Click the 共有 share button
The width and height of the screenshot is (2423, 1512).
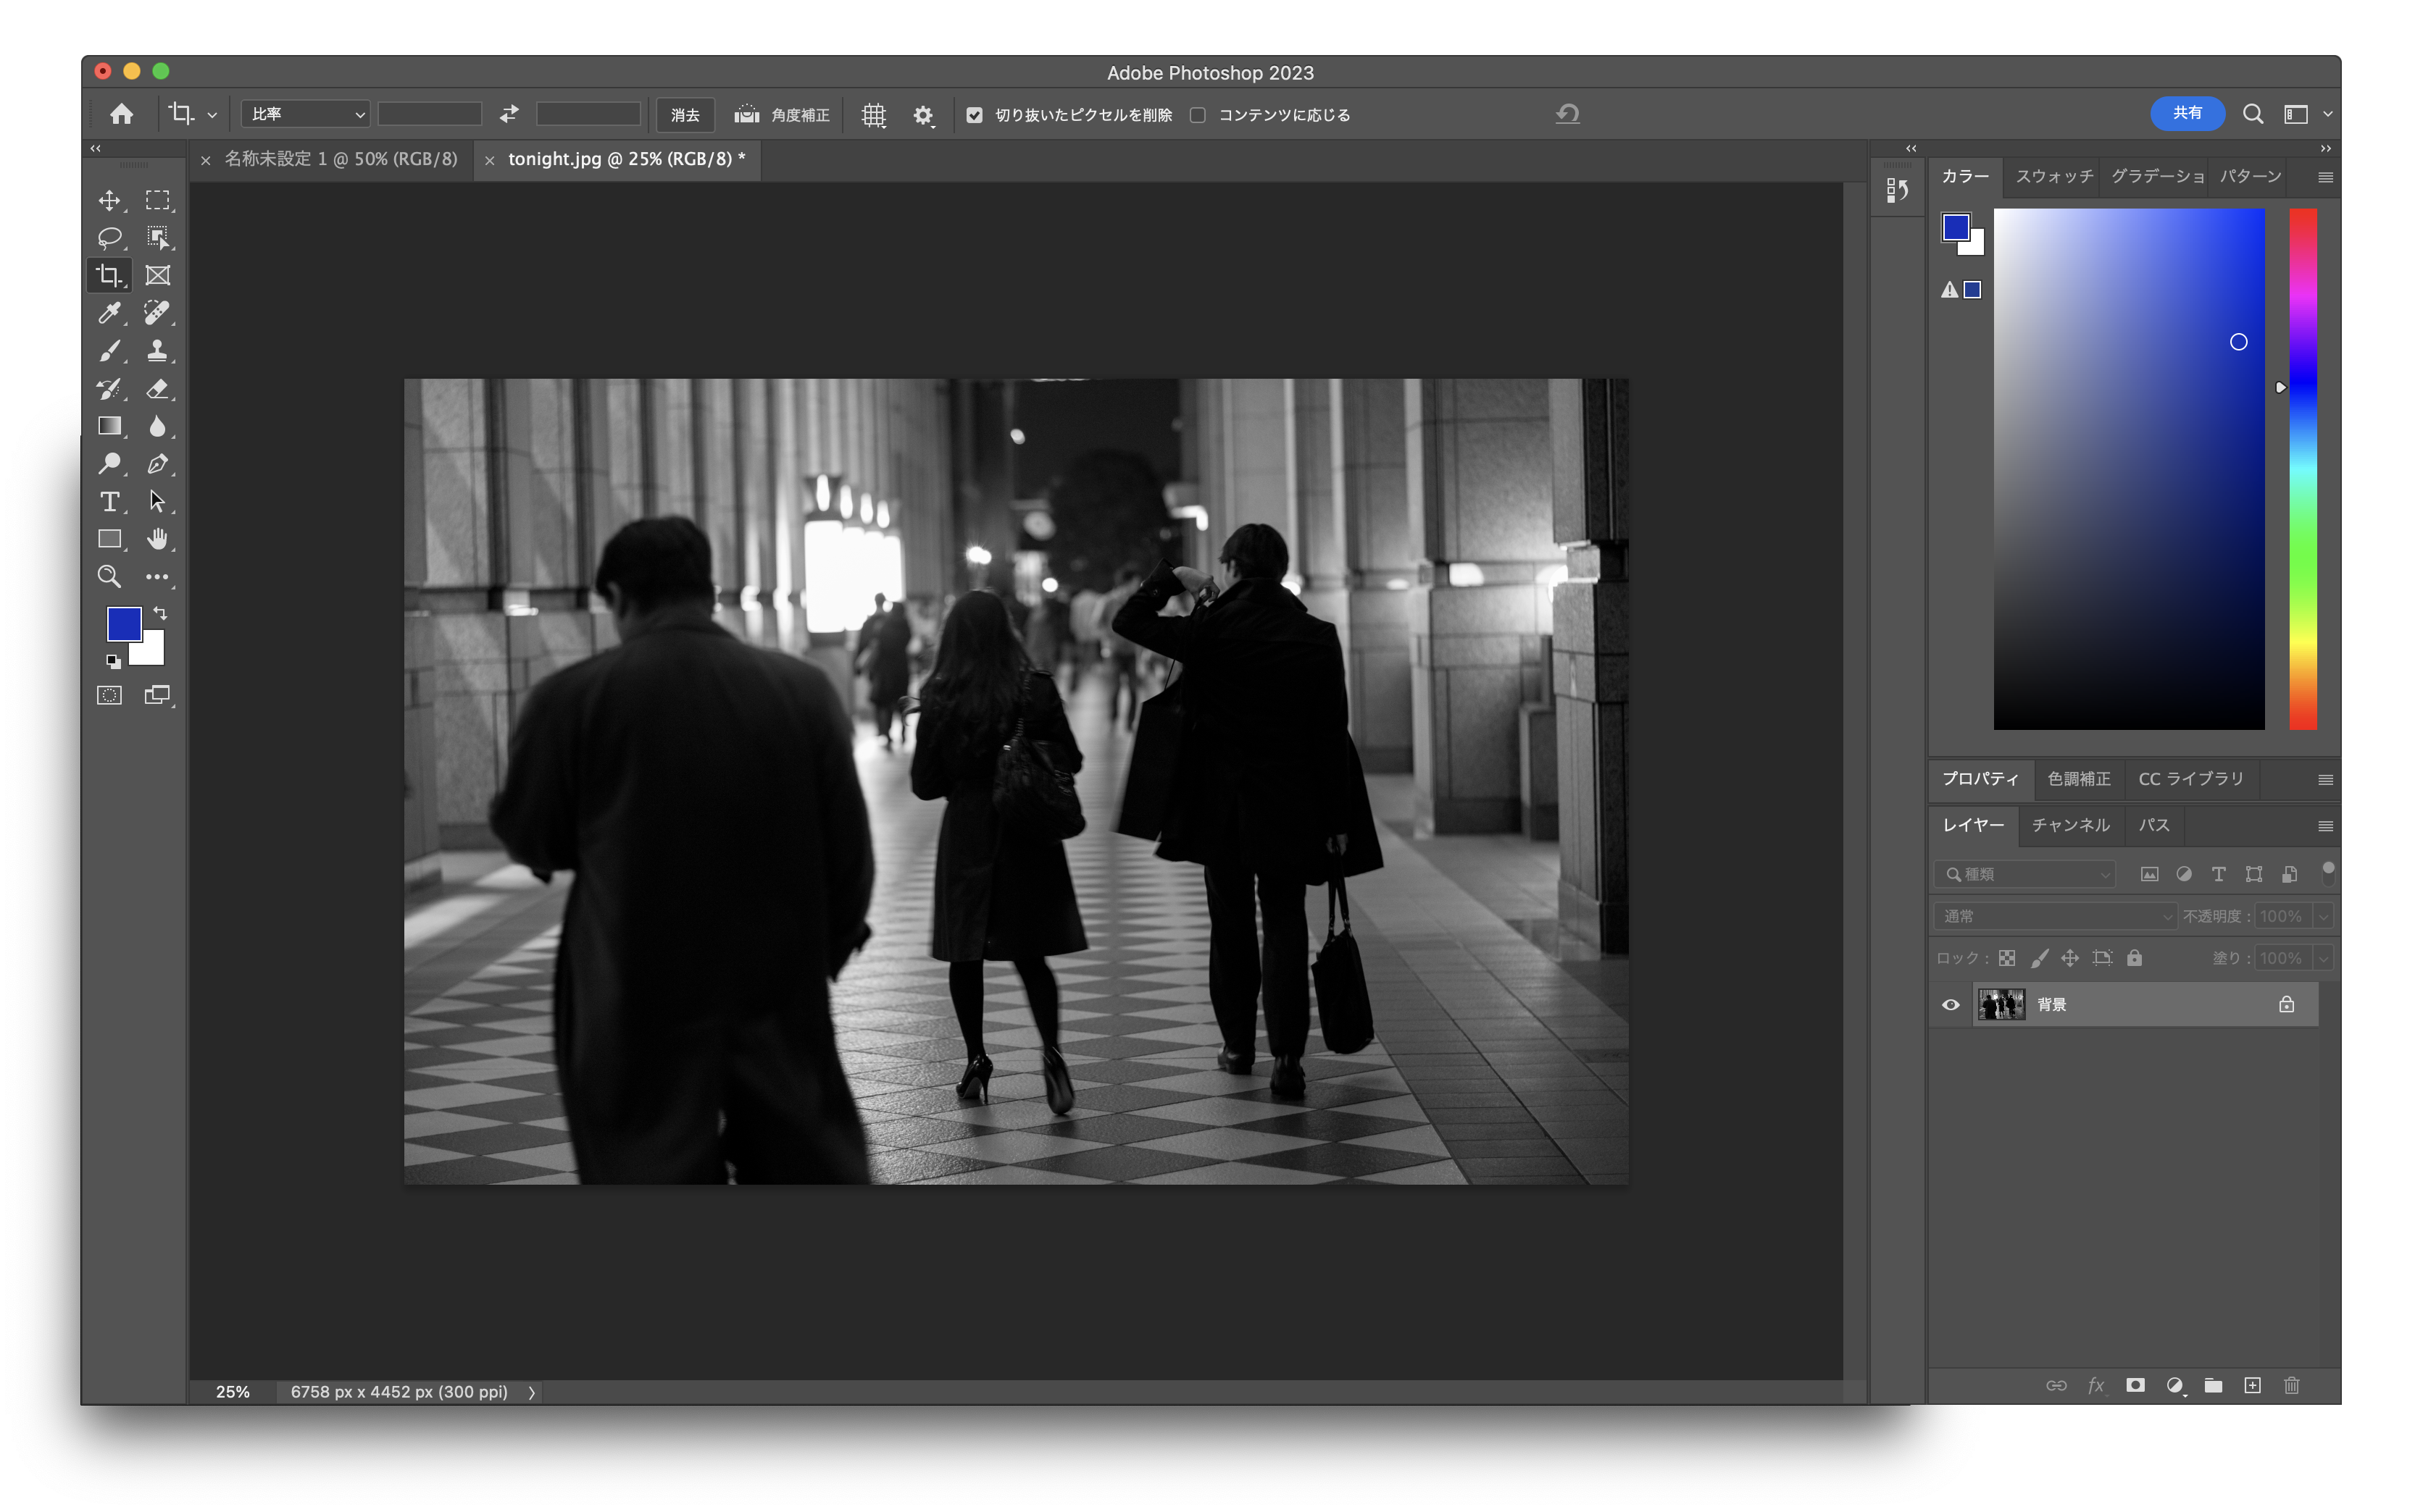click(x=2187, y=113)
